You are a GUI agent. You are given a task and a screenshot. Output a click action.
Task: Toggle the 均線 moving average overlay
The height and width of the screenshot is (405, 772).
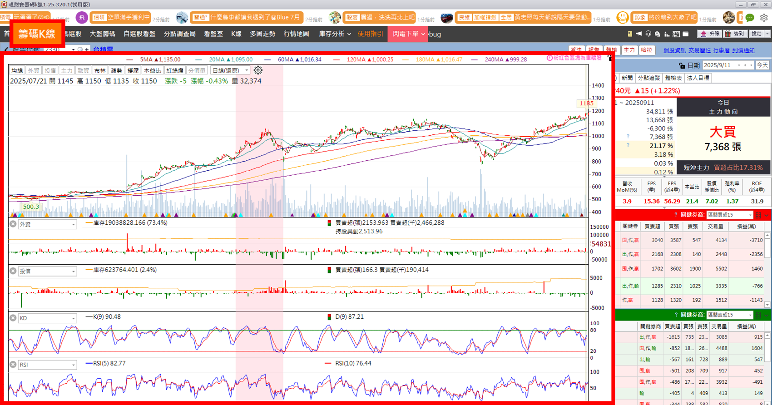[17, 70]
